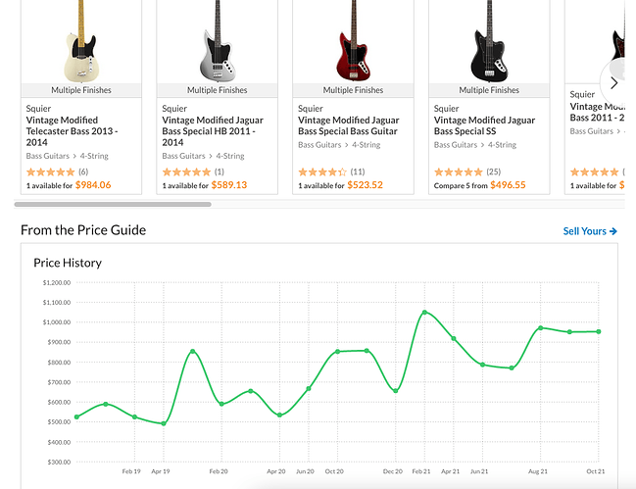Click the next carousel arrow button

click(x=613, y=83)
